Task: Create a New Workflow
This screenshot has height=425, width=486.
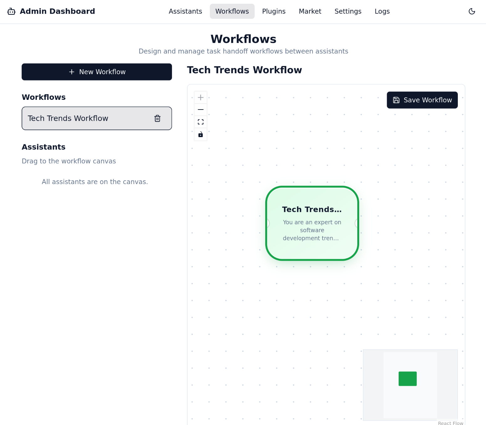Action: click(97, 72)
